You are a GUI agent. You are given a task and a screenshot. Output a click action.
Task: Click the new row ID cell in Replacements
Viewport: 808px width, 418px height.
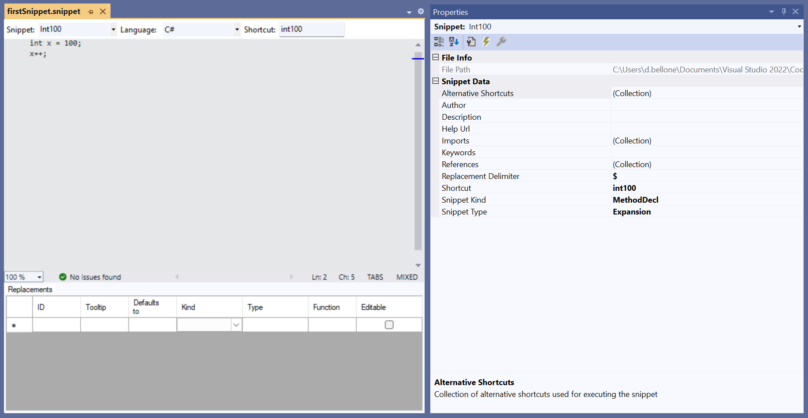click(x=57, y=325)
